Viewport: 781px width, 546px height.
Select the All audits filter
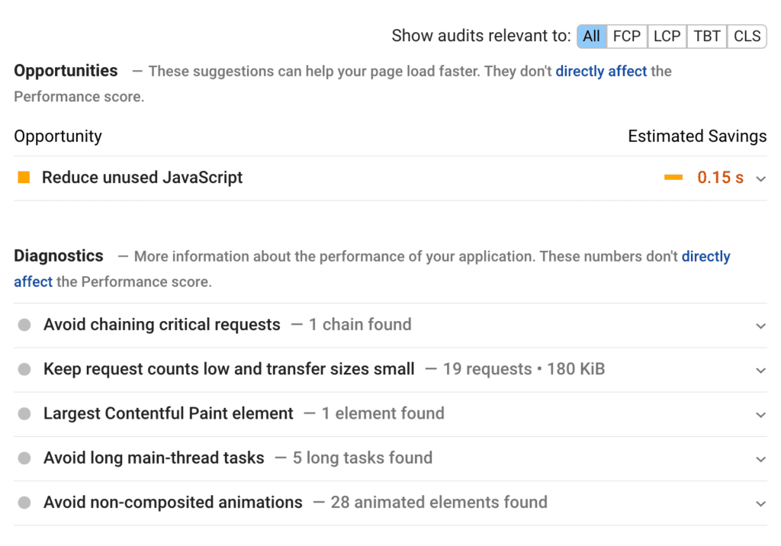tap(591, 36)
